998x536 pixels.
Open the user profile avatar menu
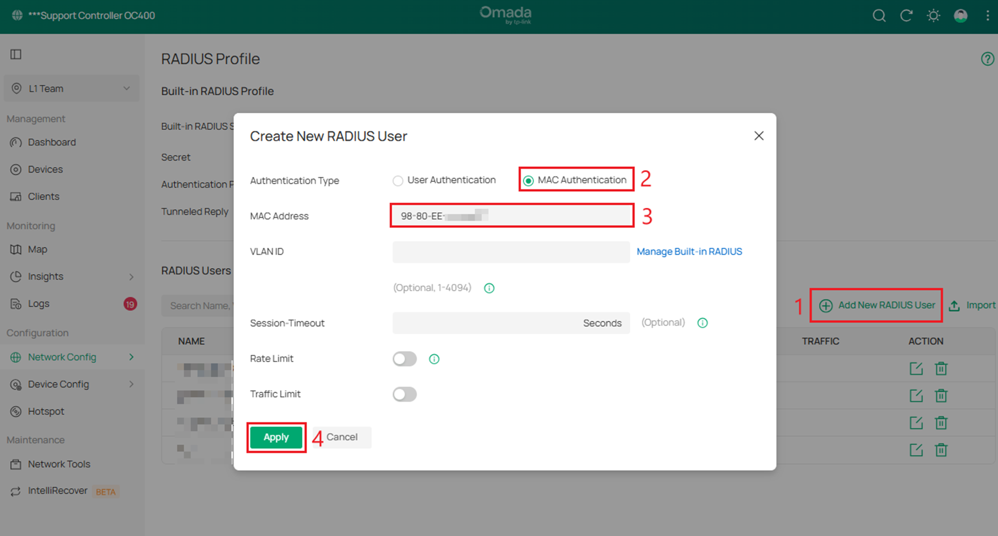coord(960,15)
